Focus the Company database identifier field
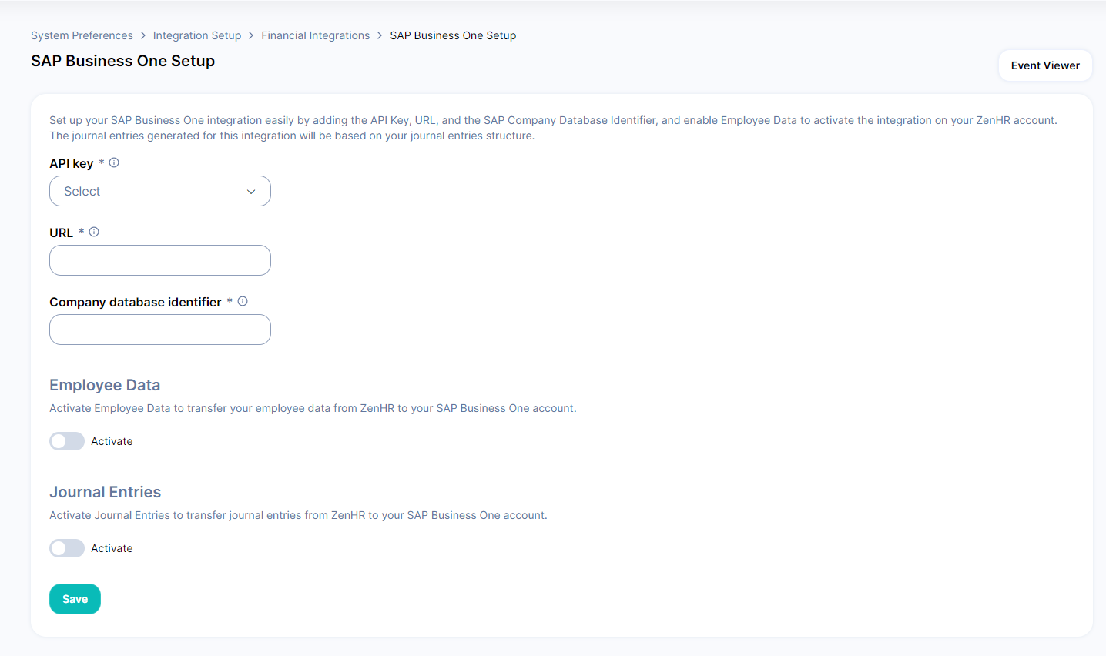Viewport: 1106px width, 656px height. click(x=160, y=330)
